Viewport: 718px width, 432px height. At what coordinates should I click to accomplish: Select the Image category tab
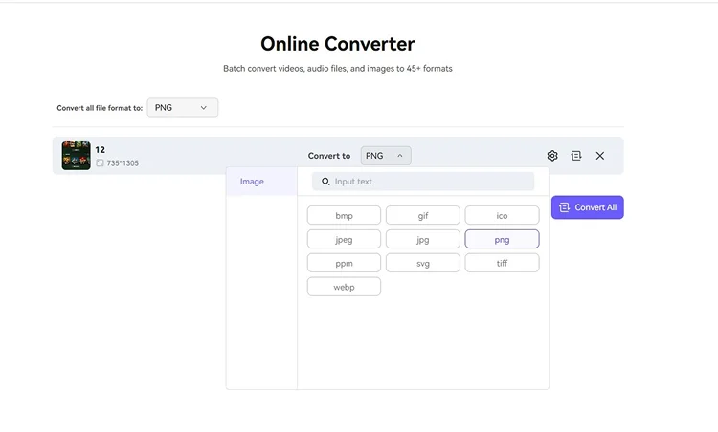[253, 182]
